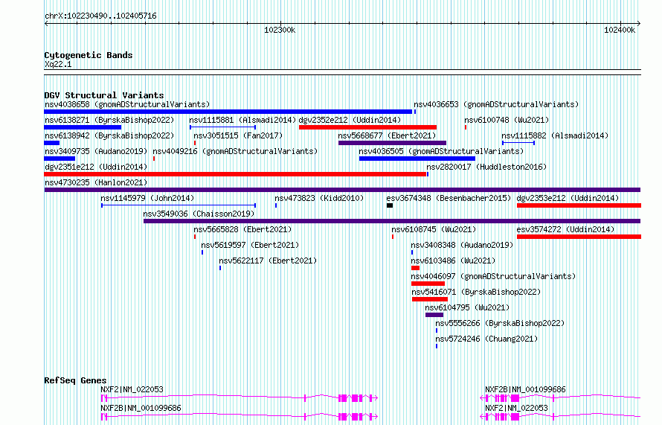Click the red bar under dgv2352e212 (Uddin2014)
Viewport: 662px width, 425px height.
[x=367, y=127]
